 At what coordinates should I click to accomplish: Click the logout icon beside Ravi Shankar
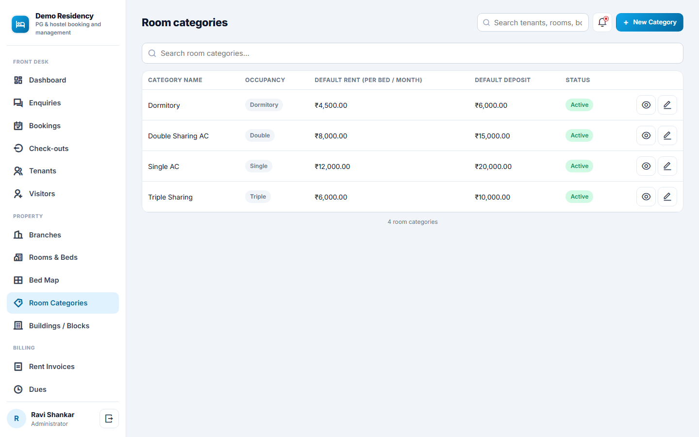click(x=109, y=419)
